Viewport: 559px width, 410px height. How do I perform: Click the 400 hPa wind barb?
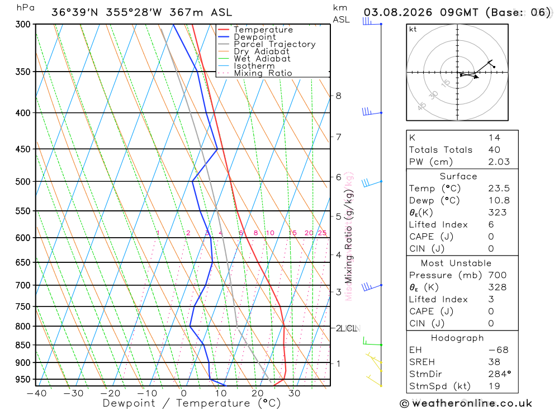(x=372, y=112)
